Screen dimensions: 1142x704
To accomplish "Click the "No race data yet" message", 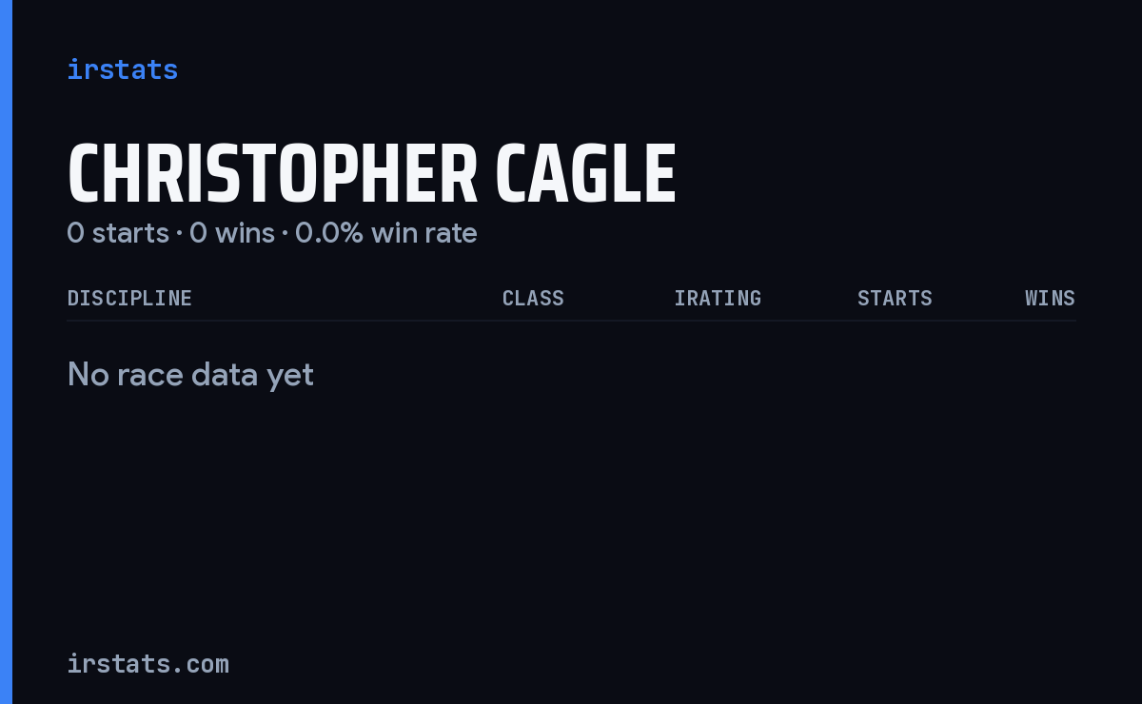I will (190, 375).
